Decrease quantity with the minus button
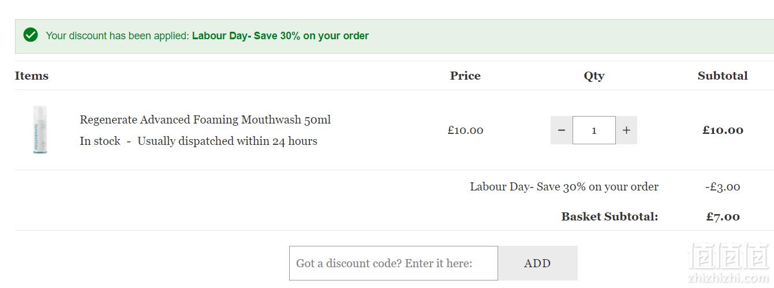 pos(562,130)
